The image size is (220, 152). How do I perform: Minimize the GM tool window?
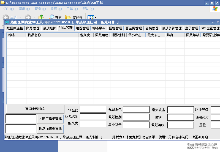tap(213, 22)
